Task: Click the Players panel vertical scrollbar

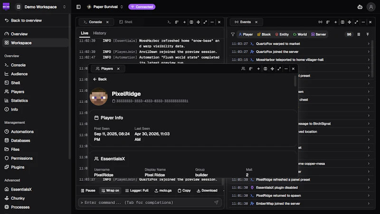Action: click(x=295, y=81)
